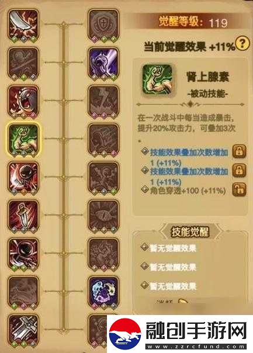The image size is (253, 353).
Task: Select the green flexing arm Adrenaline skill
Action: (x=23, y=140)
